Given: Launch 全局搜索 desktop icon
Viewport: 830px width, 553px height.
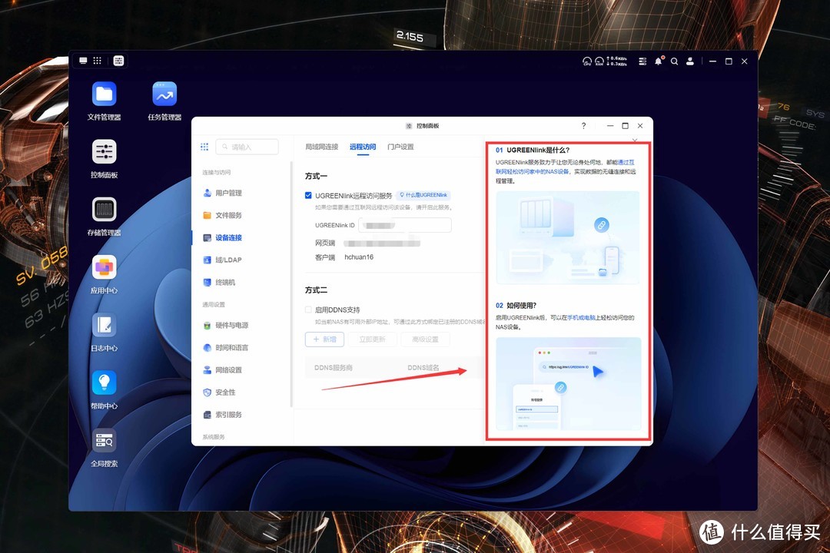Looking at the screenshot, I should [104, 440].
